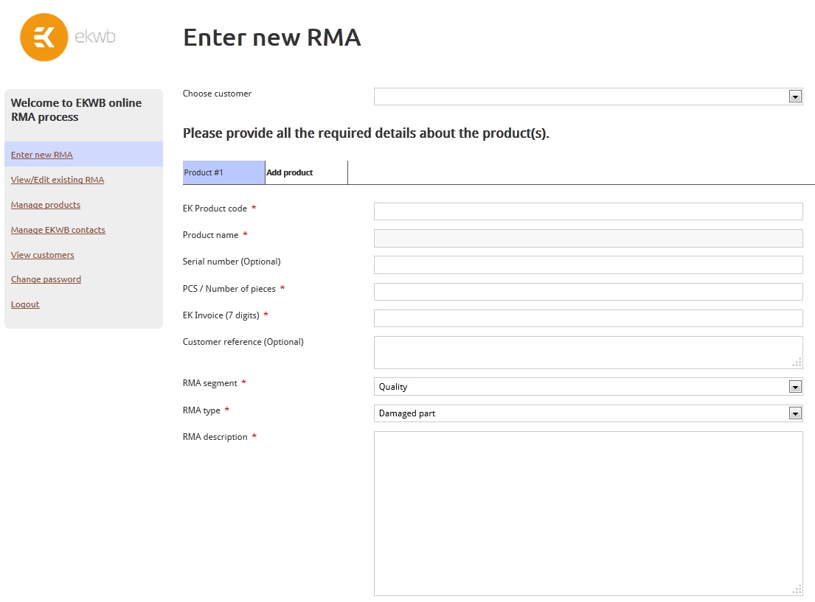Click the Change password link
The width and height of the screenshot is (815, 602).
[46, 279]
